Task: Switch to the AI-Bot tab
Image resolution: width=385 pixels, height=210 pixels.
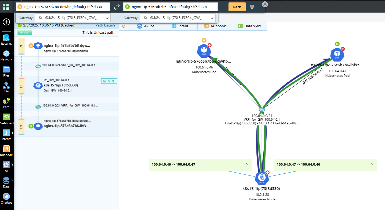Action: pyautogui.click(x=146, y=26)
